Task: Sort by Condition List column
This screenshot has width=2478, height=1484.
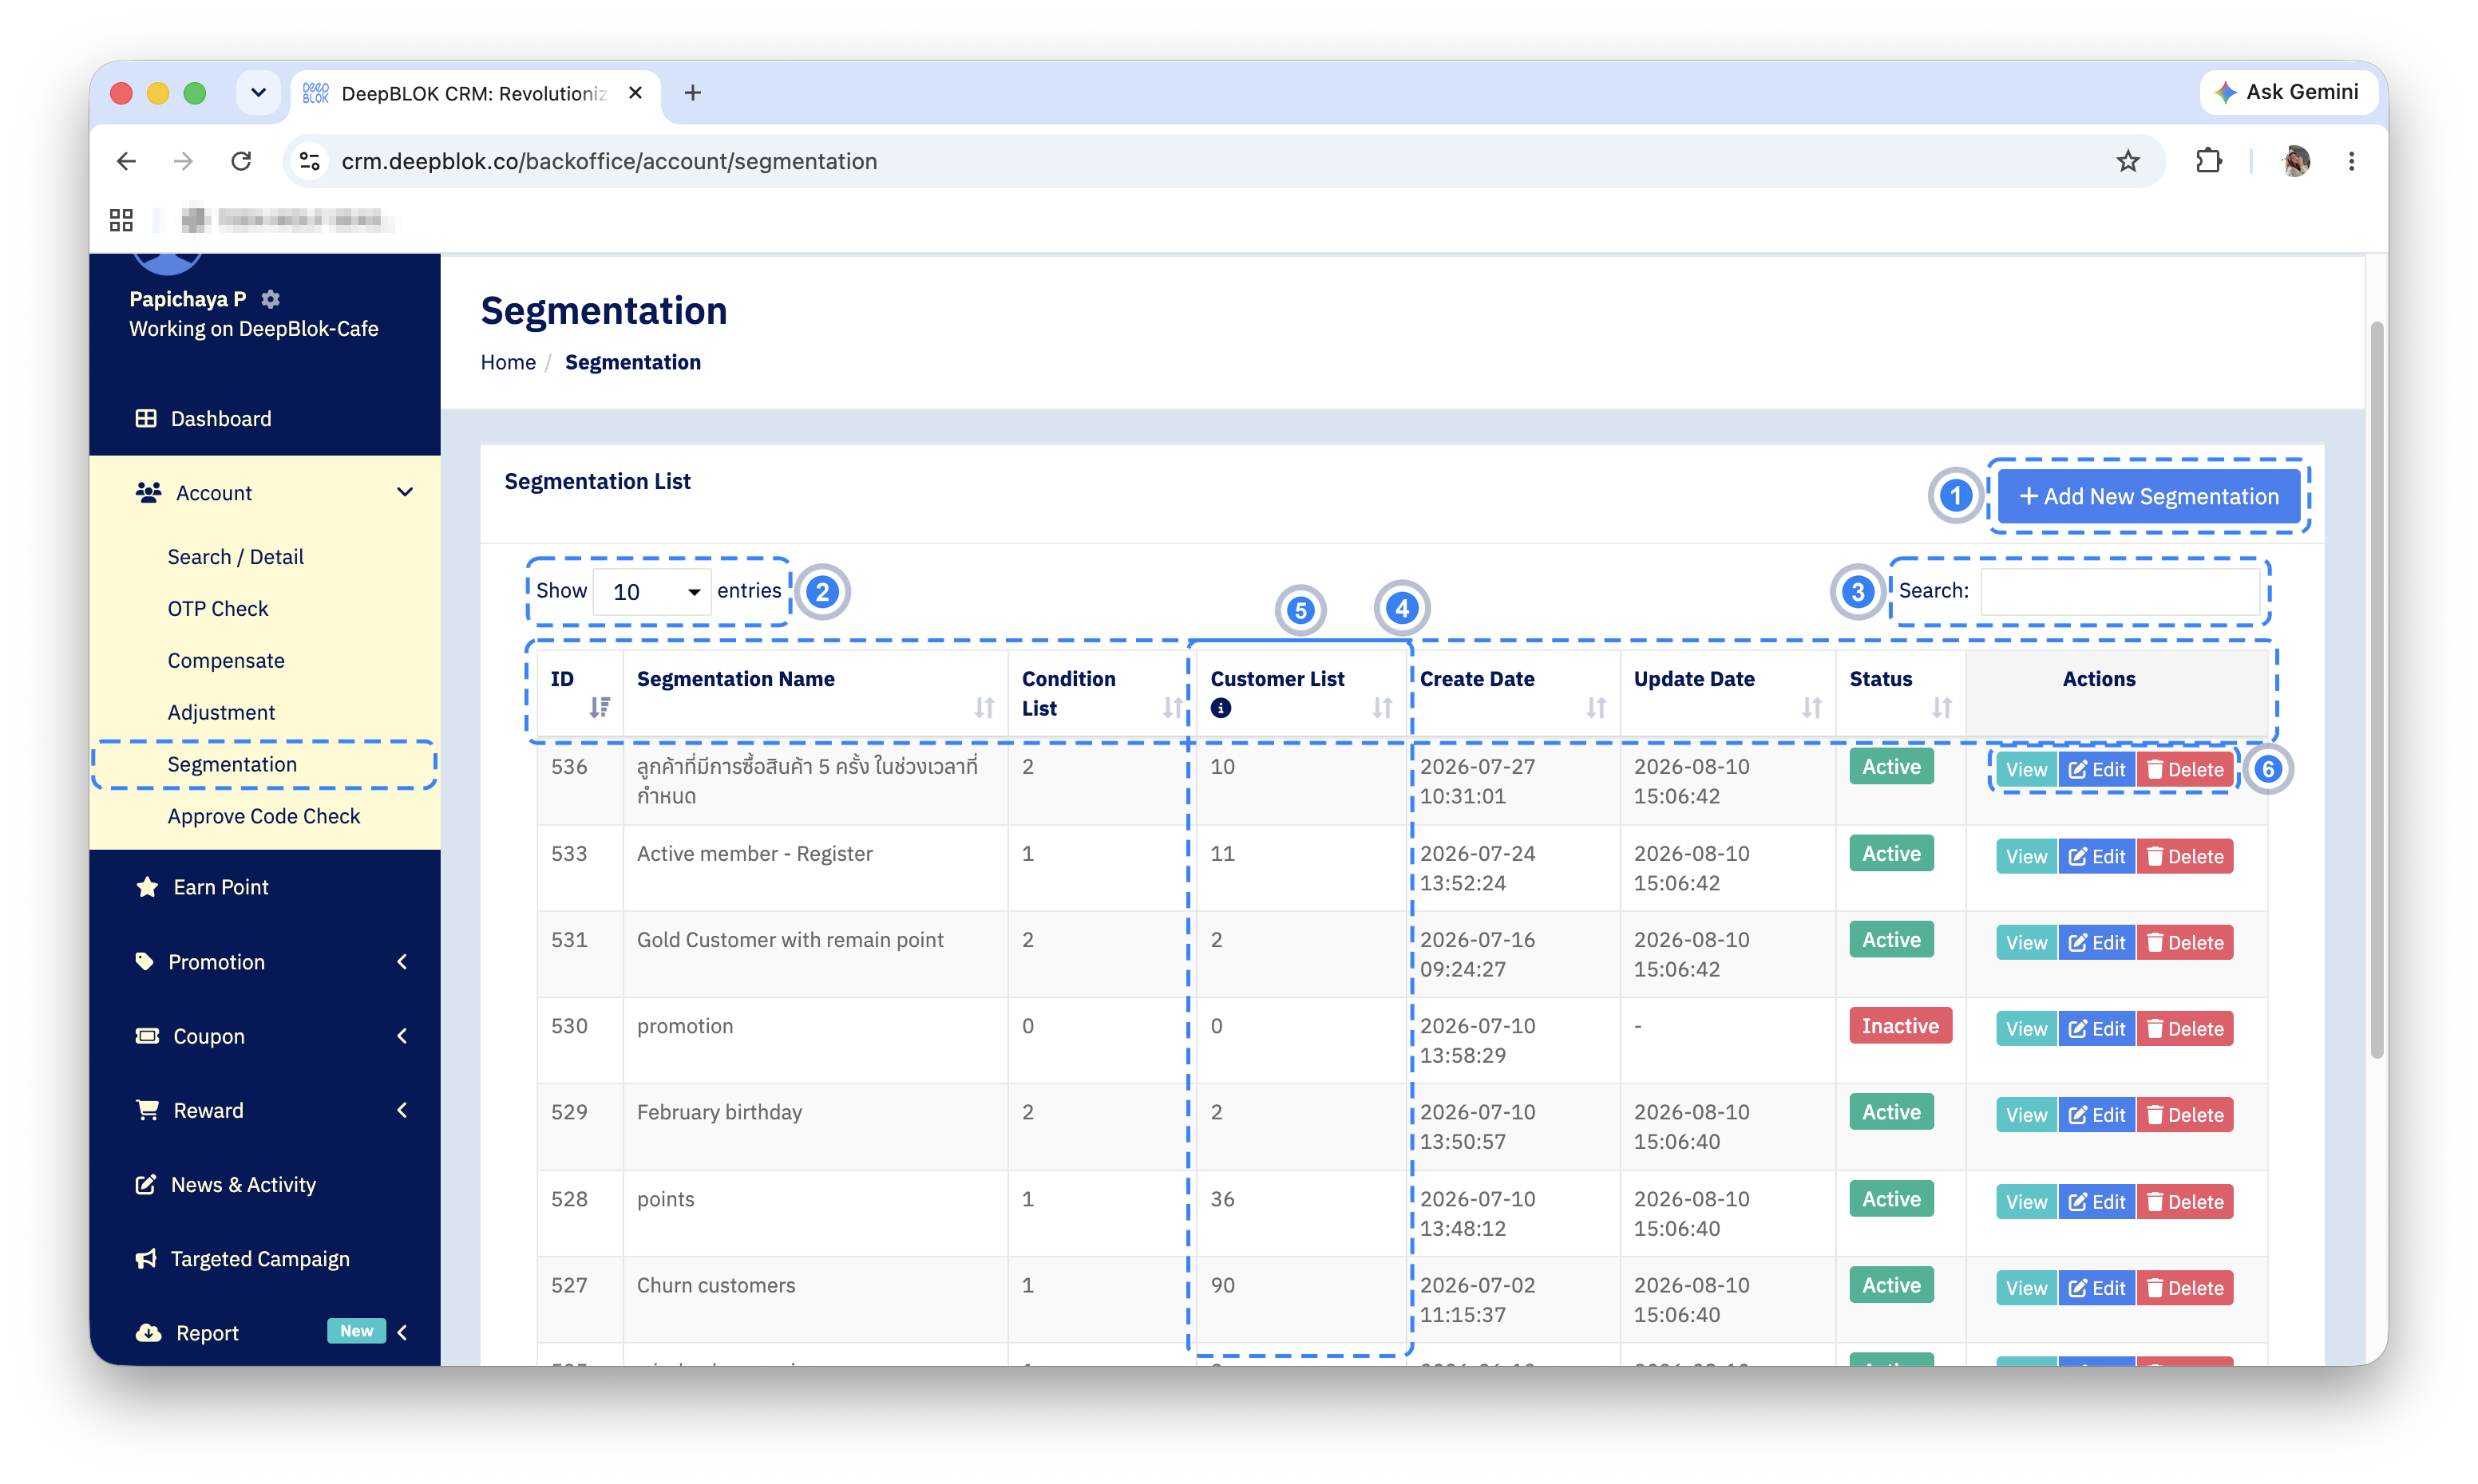Action: click(x=1173, y=708)
